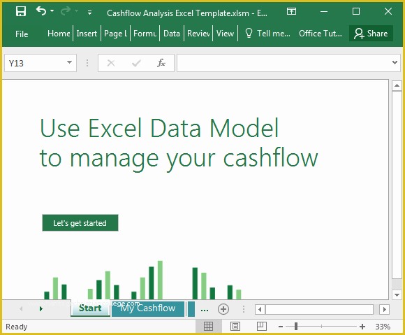405x335 pixels.
Task: Switch to the Home tab
Action: (59, 34)
